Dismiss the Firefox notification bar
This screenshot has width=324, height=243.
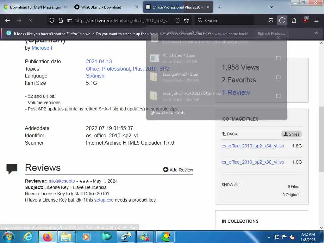[316, 33]
